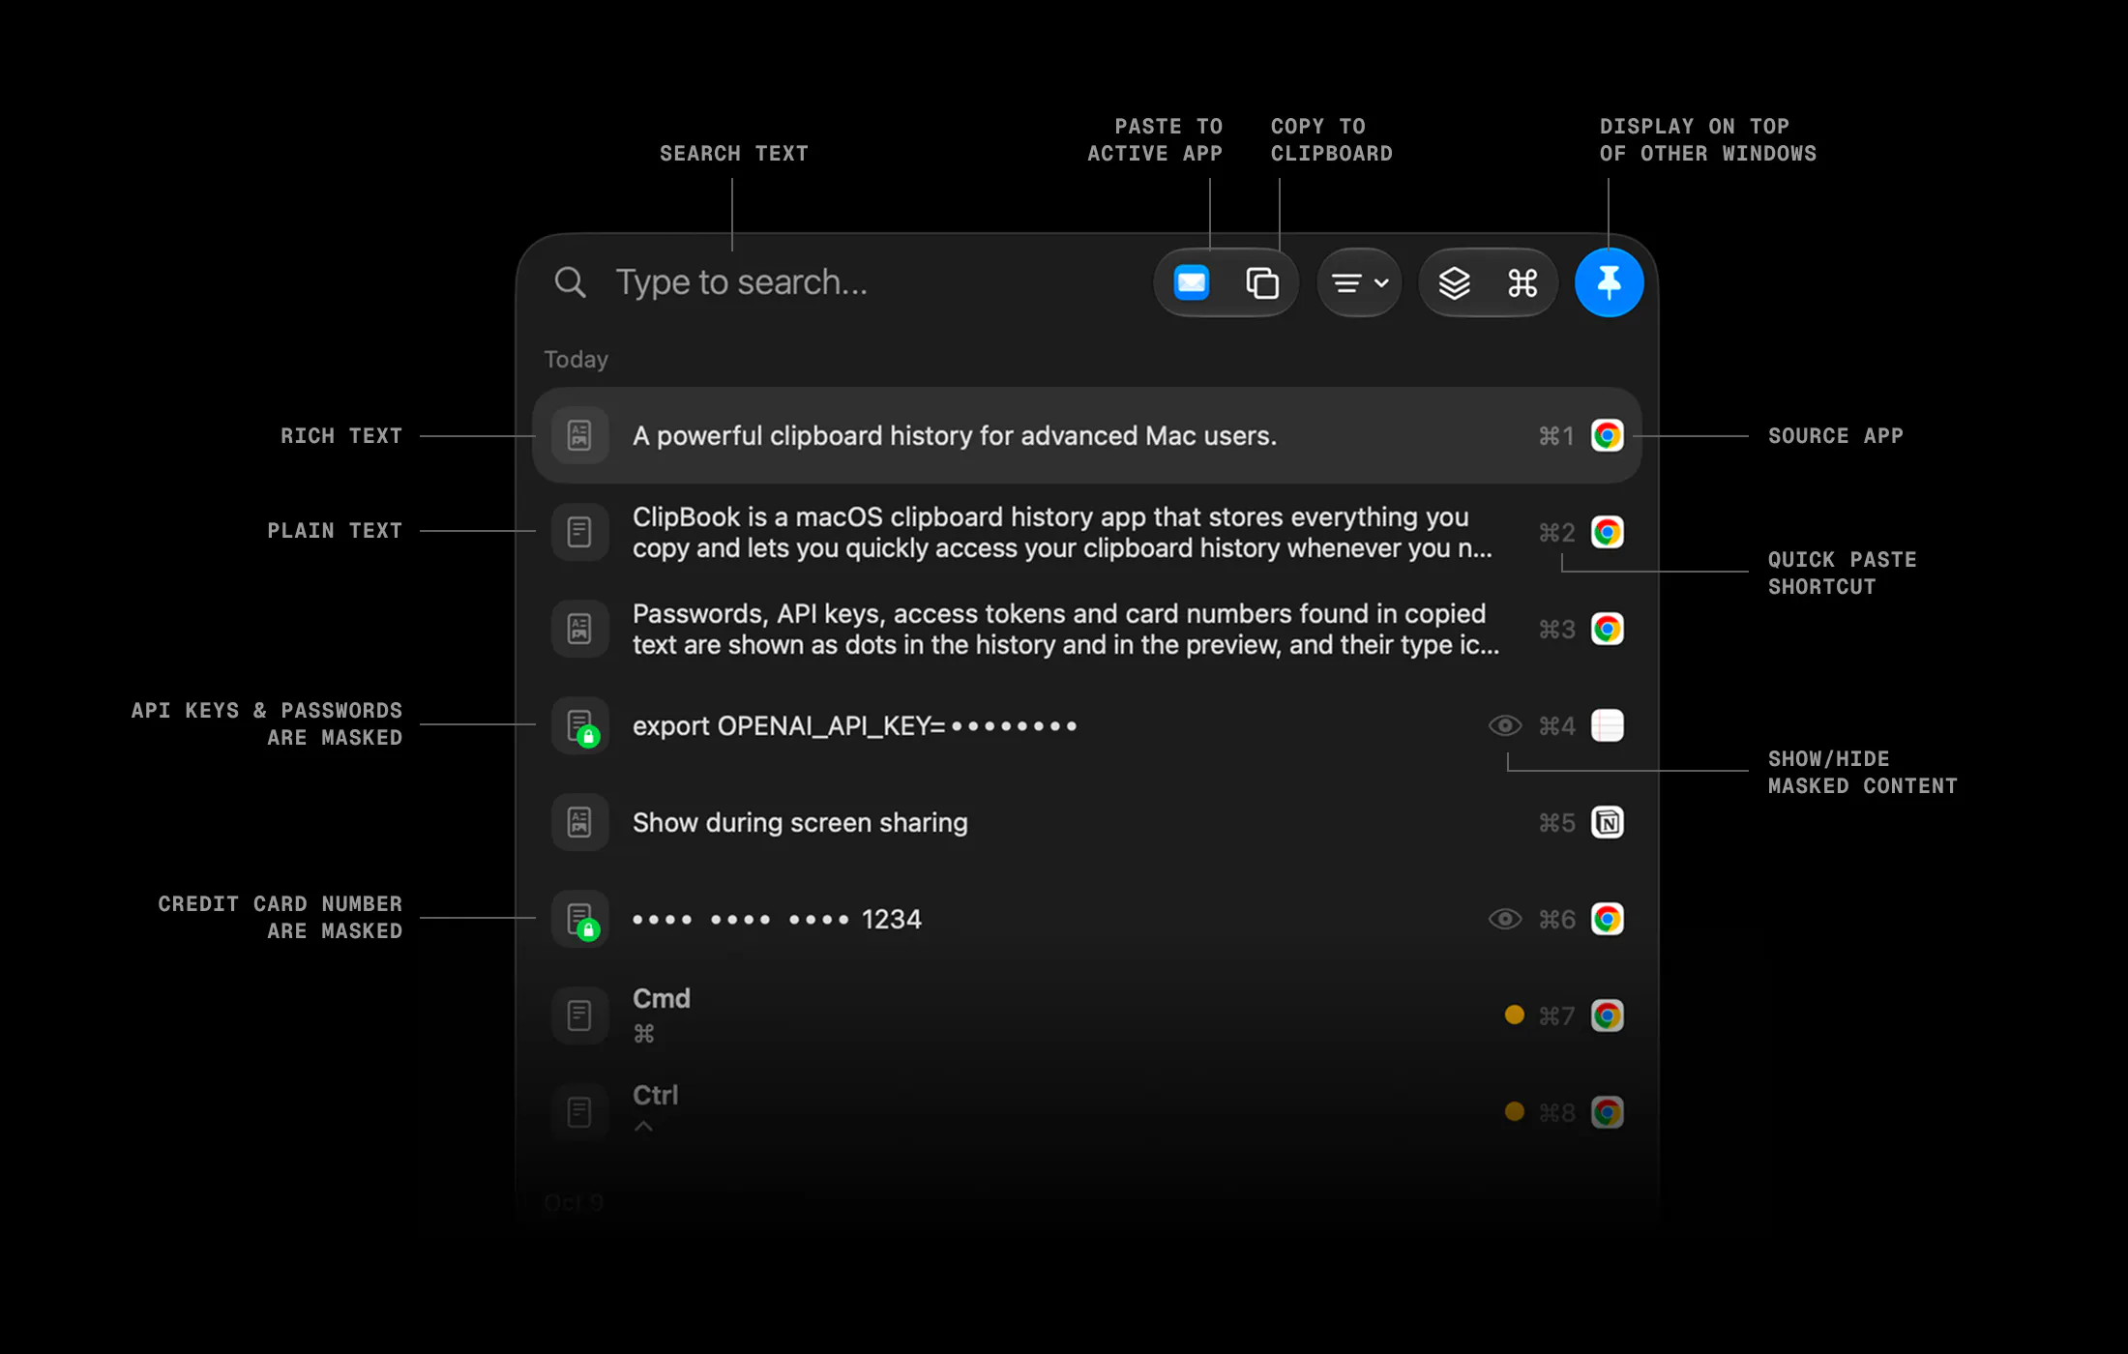Click the ⌘1 quick paste shortcut label
This screenshot has height=1354, width=2128.
point(1555,436)
